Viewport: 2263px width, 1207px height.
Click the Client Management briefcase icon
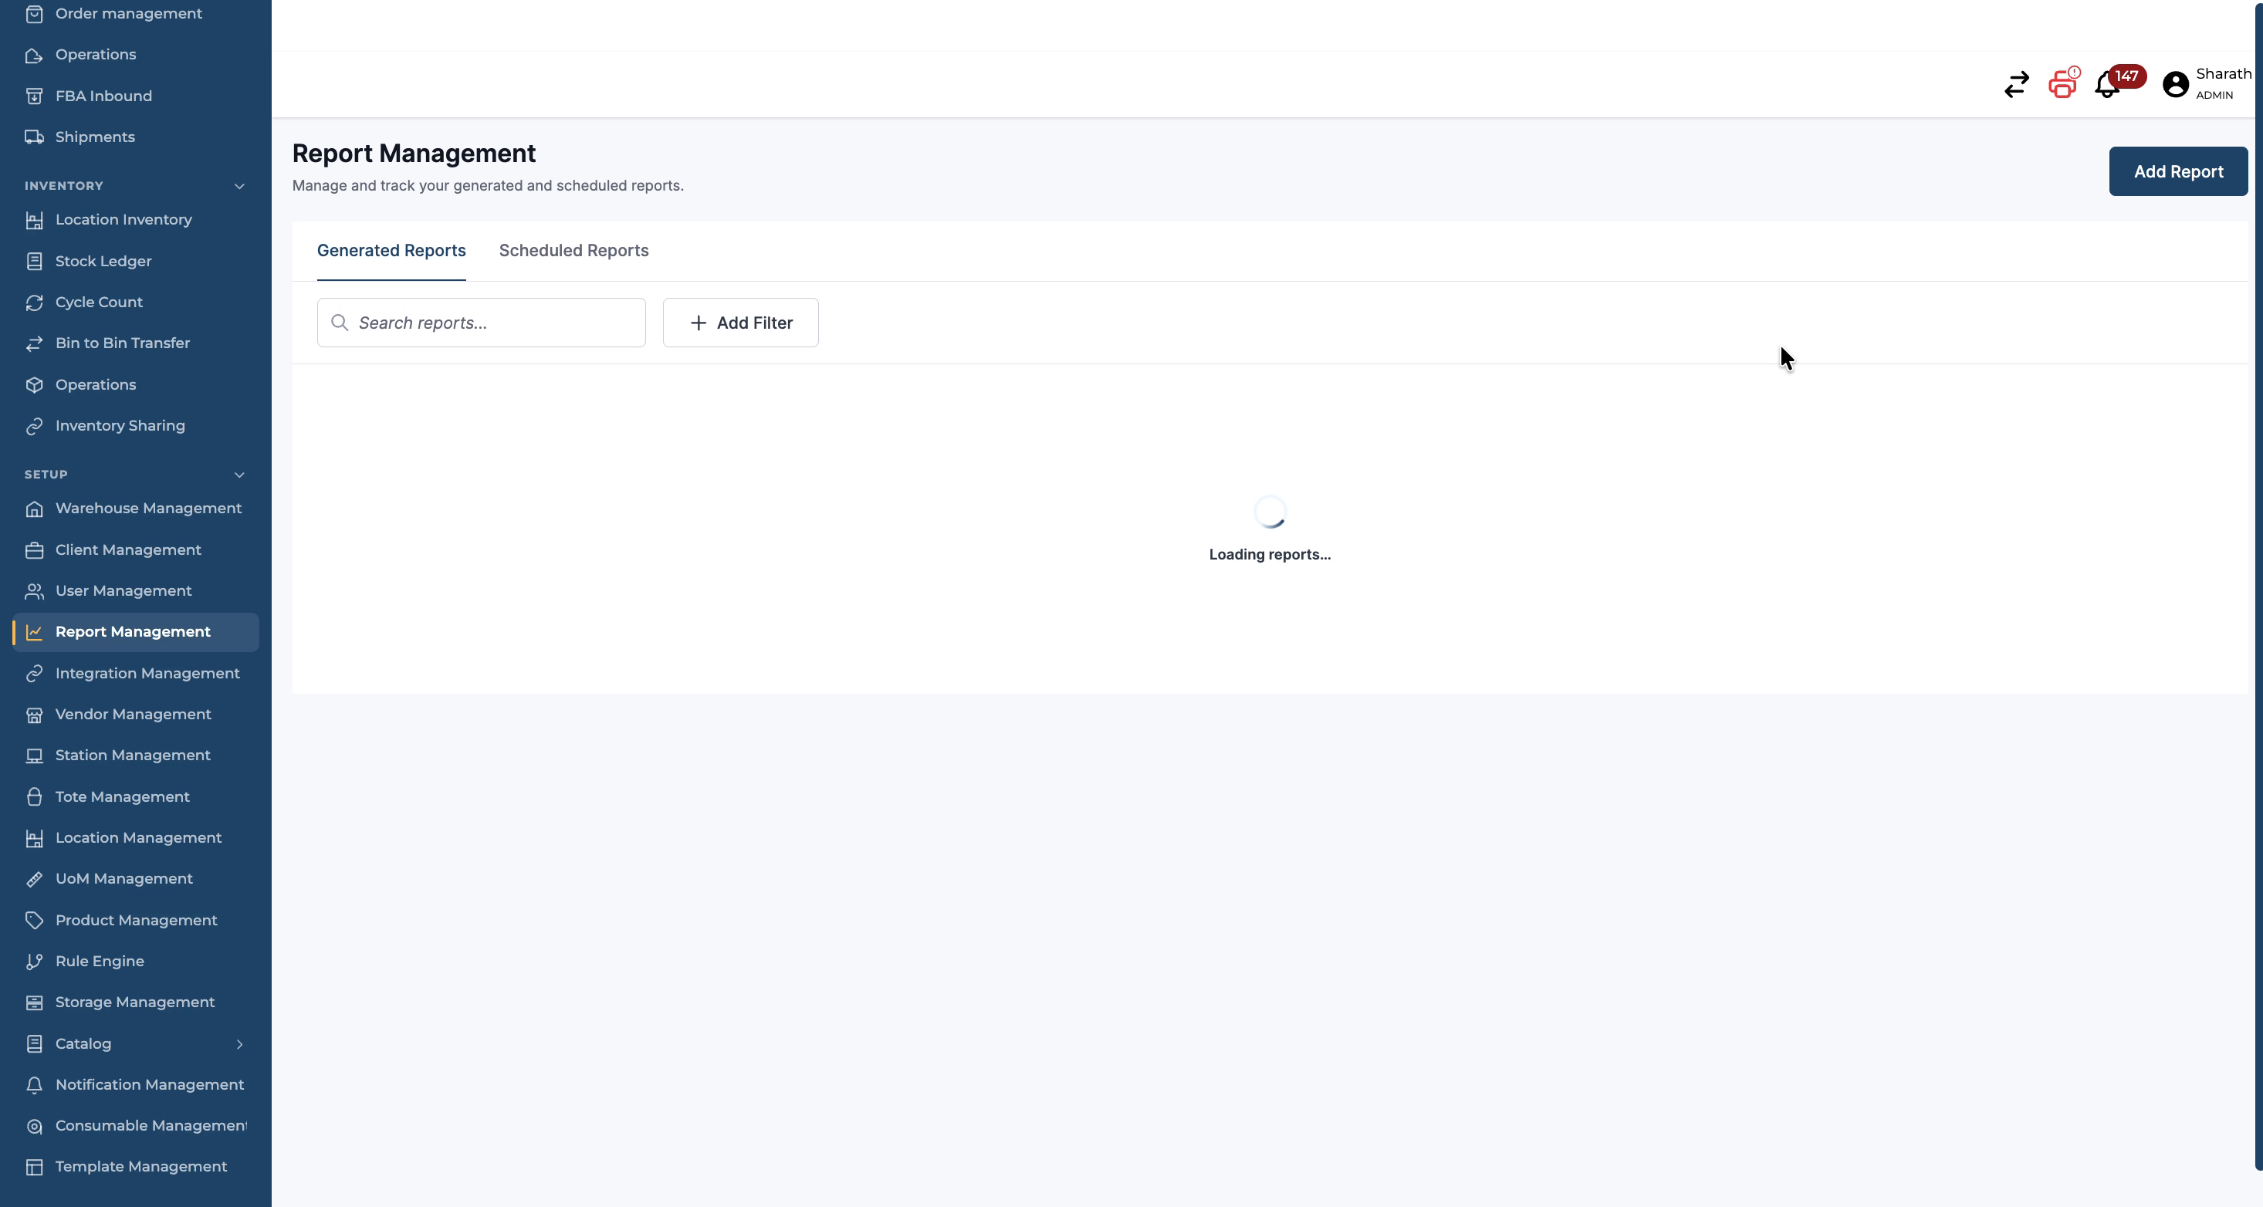tap(34, 550)
